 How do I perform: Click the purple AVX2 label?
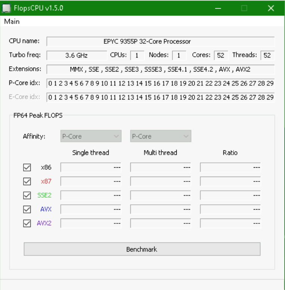[44, 223]
